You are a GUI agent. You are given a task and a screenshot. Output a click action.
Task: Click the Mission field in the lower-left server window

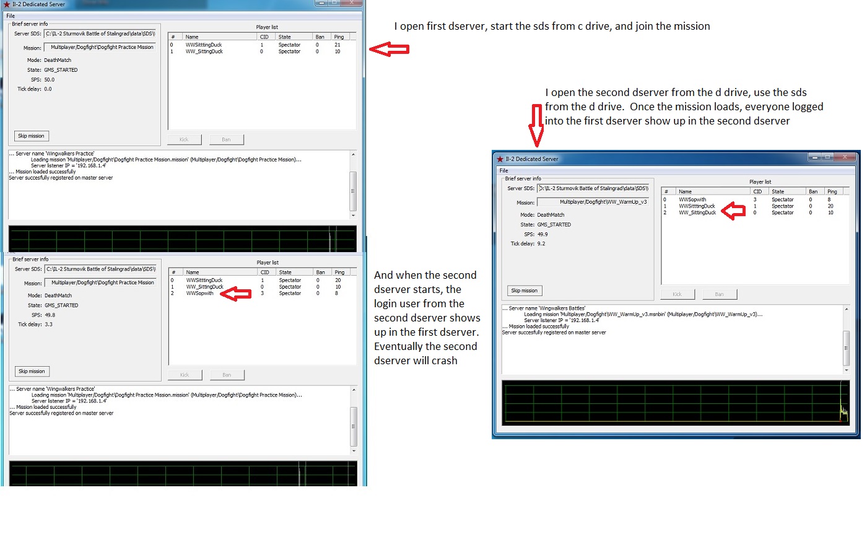click(100, 283)
